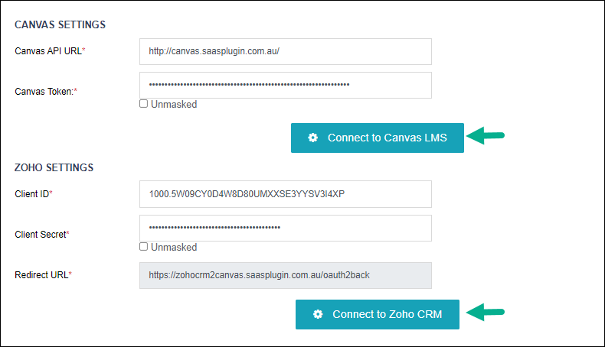Click the Client ID label
This screenshot has height=347, width=605.
pyautogui.click(x=34, y=194)
